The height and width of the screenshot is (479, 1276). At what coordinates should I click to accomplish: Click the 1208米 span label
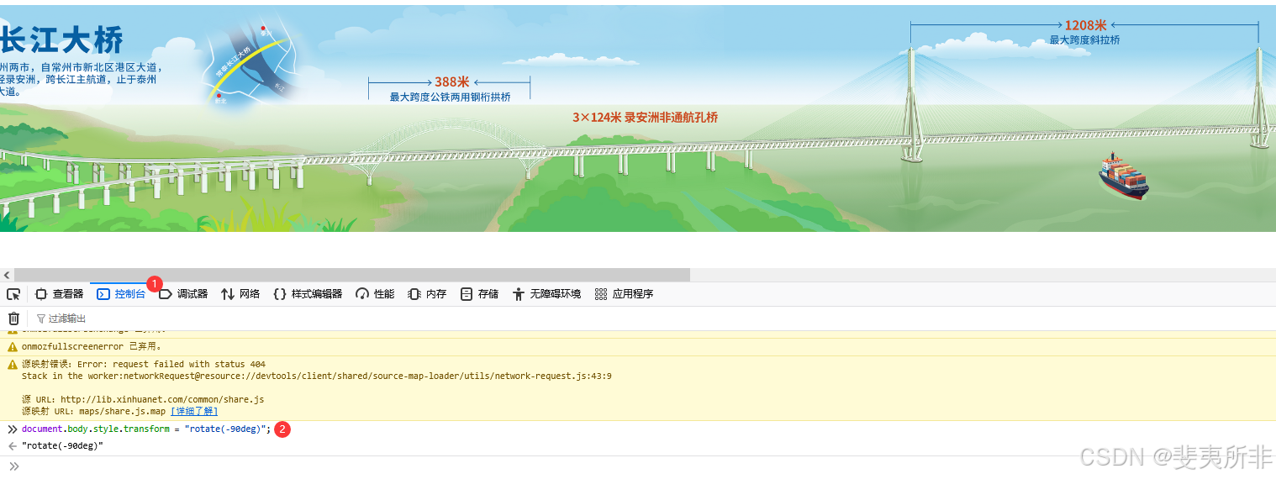(x=1085, y=25)
